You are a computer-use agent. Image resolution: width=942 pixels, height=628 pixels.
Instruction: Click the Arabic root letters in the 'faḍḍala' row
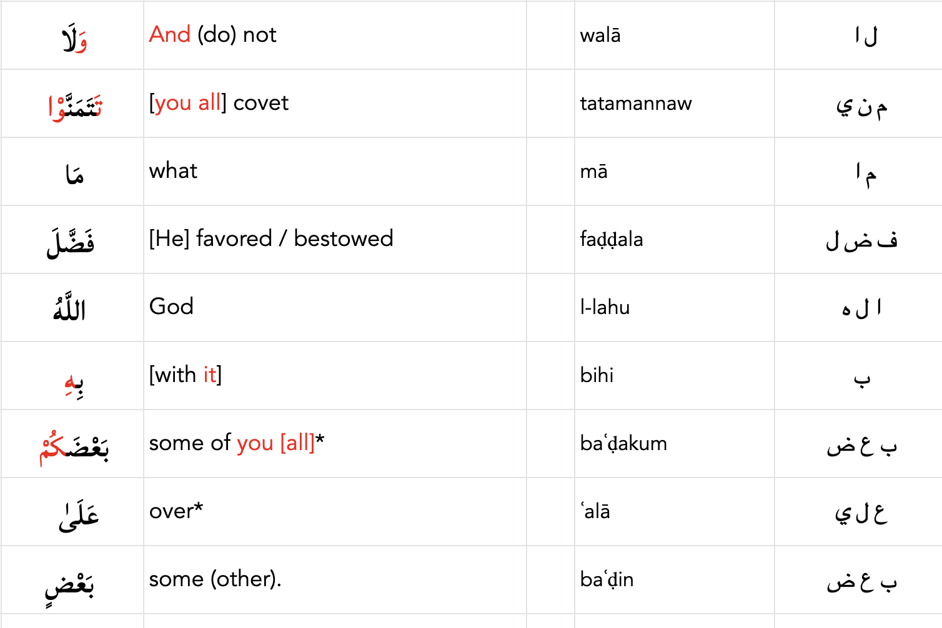click(x=861, y=240)
